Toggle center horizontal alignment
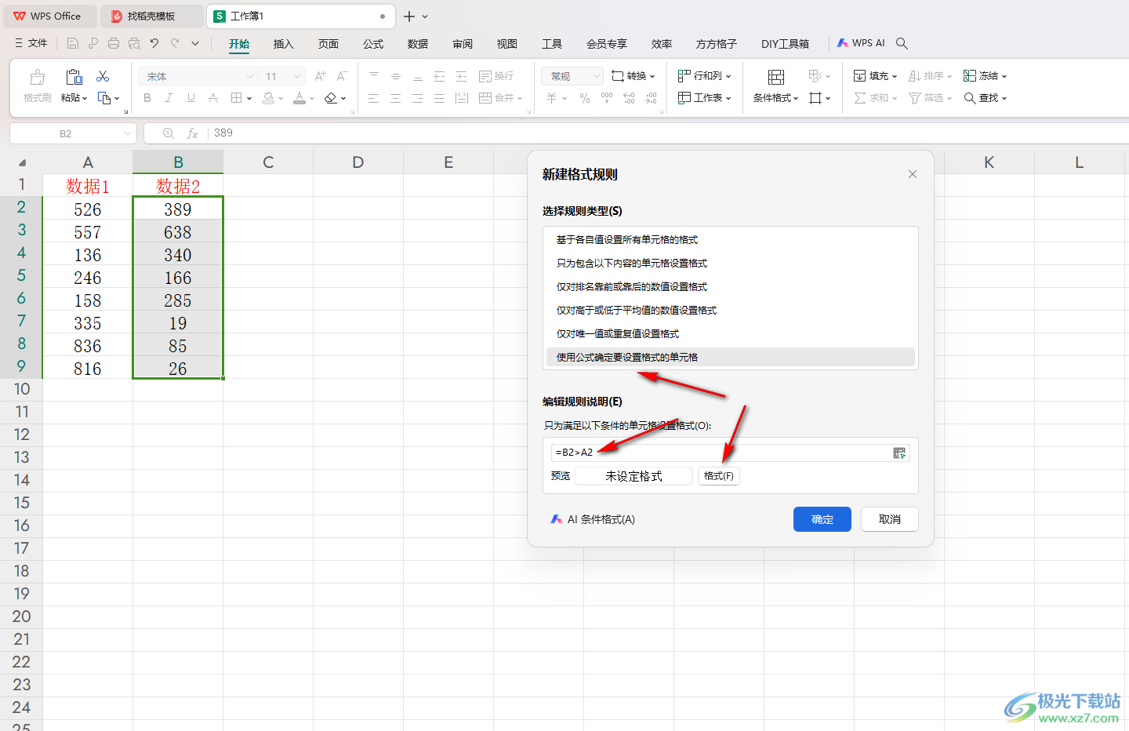1129x731 pixels. point(395,98)
